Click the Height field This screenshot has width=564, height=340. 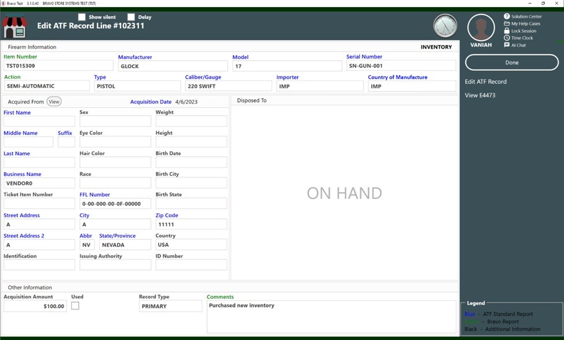click(x=191, y=142)
